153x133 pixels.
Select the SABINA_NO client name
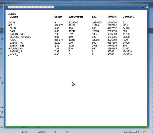click(16, 43)
